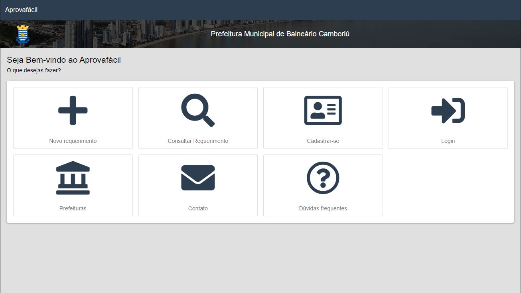Open the Contato label
This screenshot has height=293, width=521.
click(x=198, y=208)
